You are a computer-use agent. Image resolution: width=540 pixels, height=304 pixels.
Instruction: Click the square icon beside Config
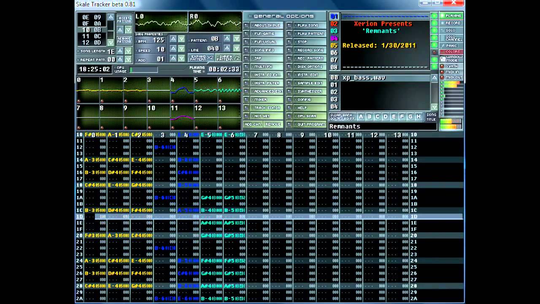click(289, 100)
